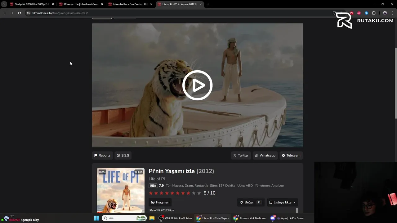Click the Raporla flag button
Screen dimensions: 397x223
102,155
